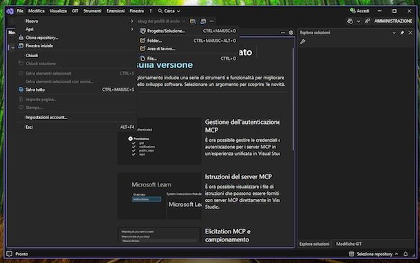Open the Copilot dropdown chevron
This screenshot has height=263, width=420.
(x=359, y=21)
